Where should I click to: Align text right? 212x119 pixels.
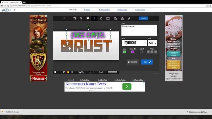point(155,52)
